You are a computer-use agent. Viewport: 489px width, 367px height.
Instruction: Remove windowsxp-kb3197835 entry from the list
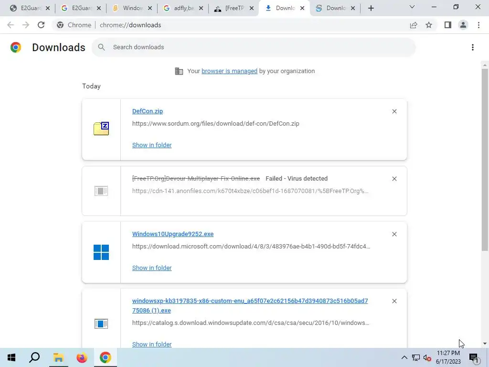pos(394,301)
